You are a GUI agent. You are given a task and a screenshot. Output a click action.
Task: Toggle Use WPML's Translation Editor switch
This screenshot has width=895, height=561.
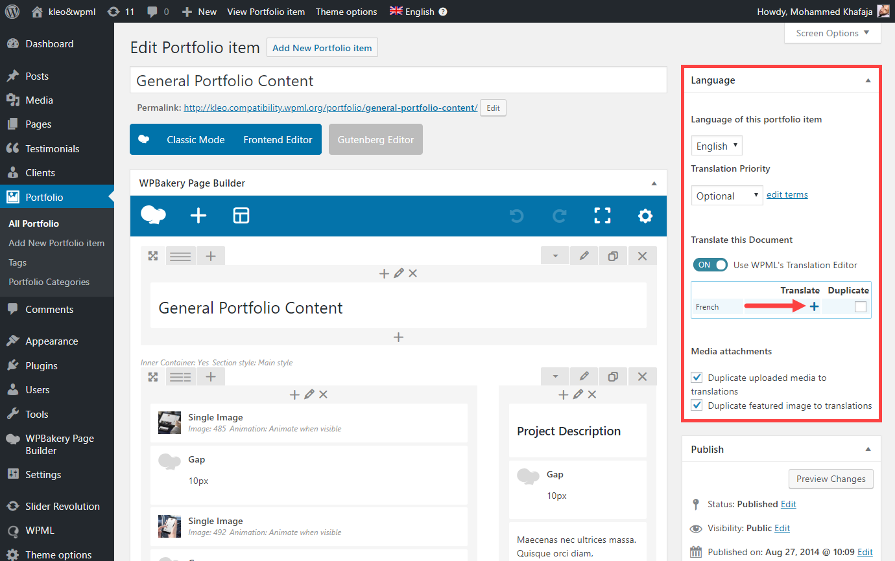pos(710,264)
